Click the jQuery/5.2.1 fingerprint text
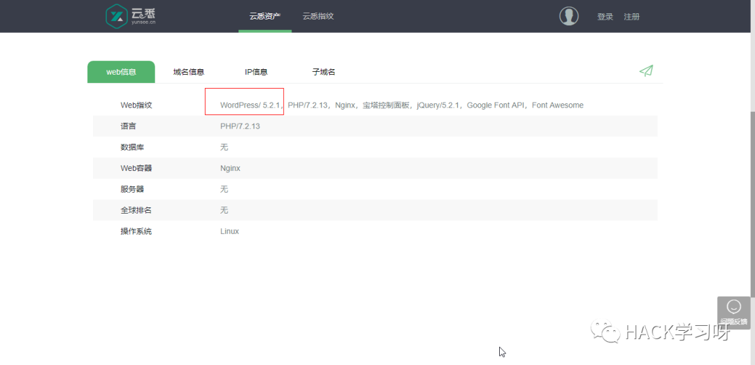755x365 pixels. [439, 105]
